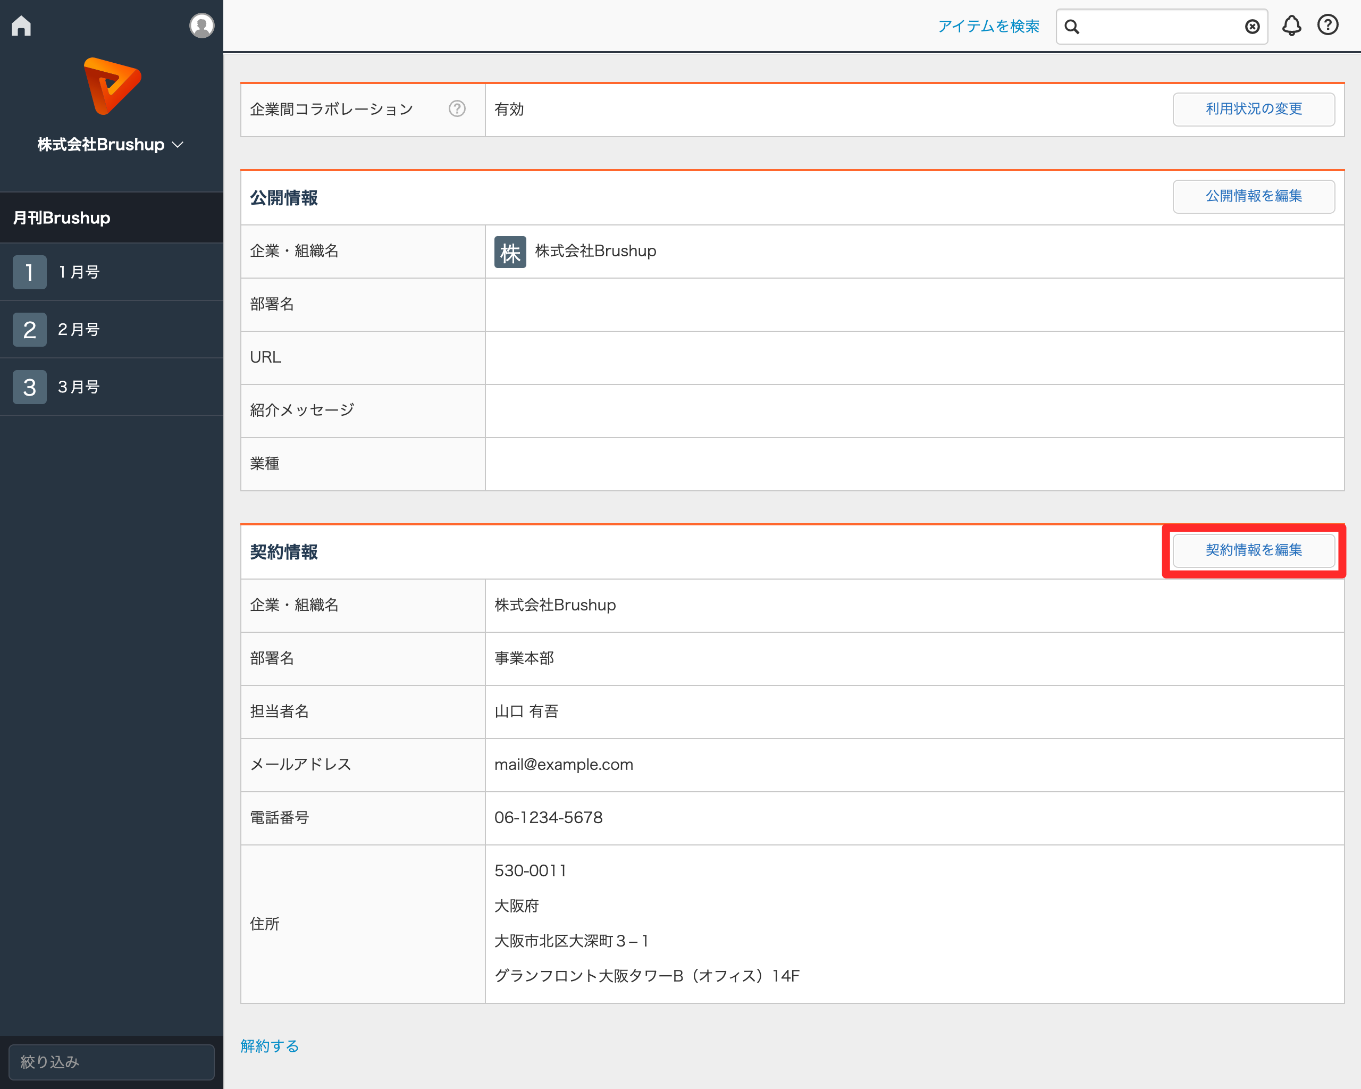Select the 大阪市北区大深町３−１ address line

click(x=572, y=941)
